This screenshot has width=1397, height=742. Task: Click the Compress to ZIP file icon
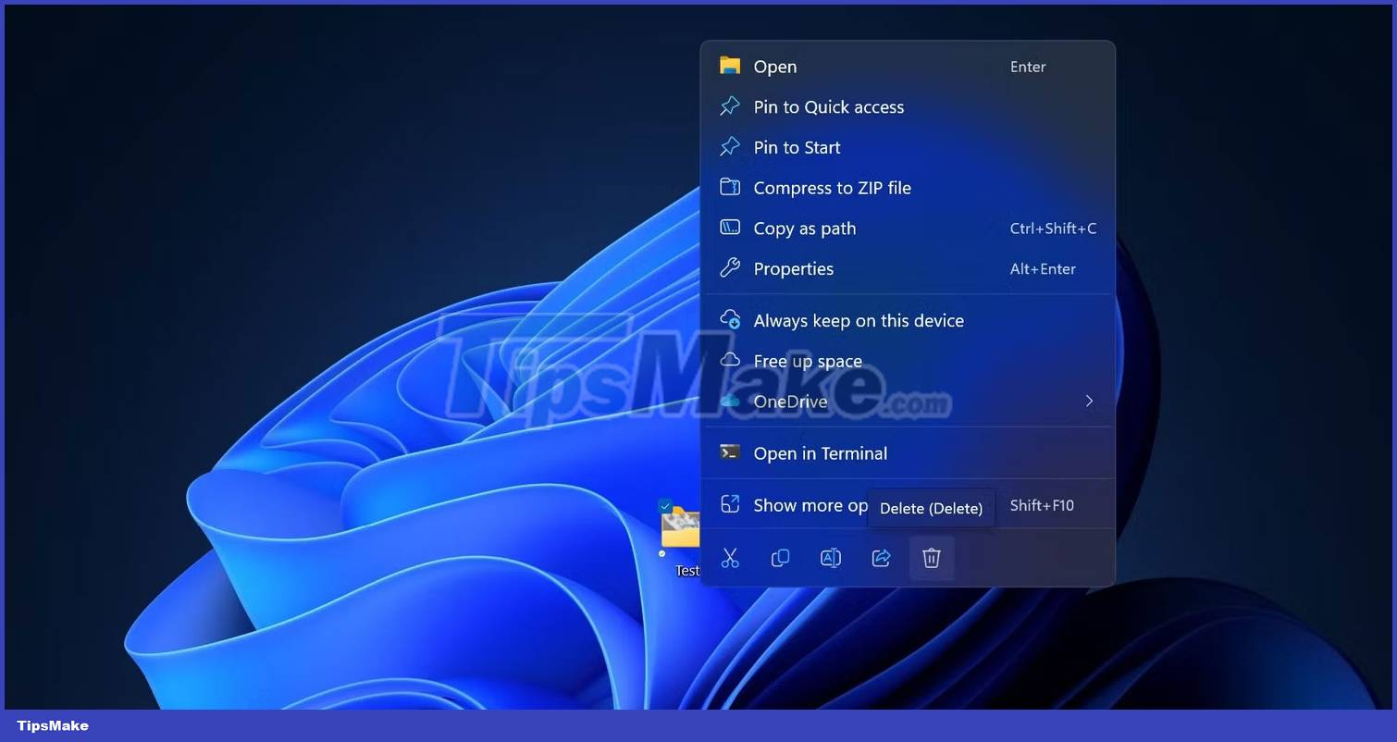click(730, 187)
